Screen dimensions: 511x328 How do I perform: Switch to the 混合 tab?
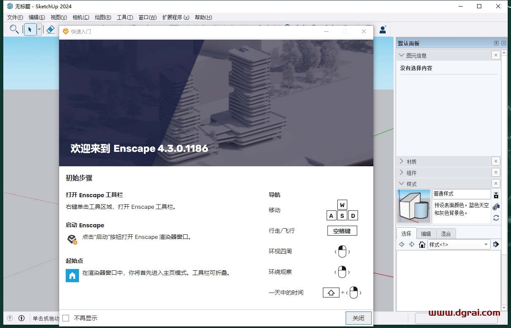(x=446, y=234)
